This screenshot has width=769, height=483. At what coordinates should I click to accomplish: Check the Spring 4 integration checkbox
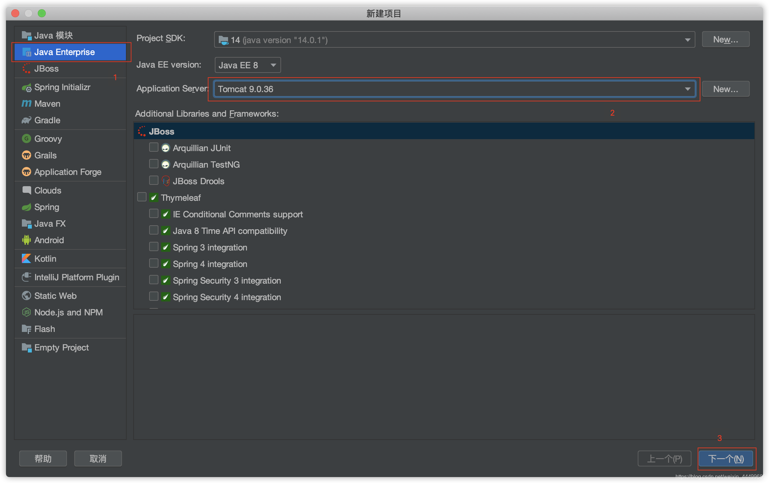(x=153, y=263)
